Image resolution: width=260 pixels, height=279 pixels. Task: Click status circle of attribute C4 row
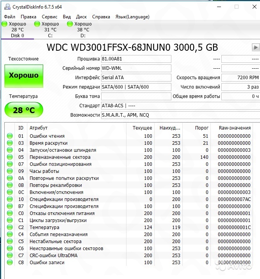[10, 235]
